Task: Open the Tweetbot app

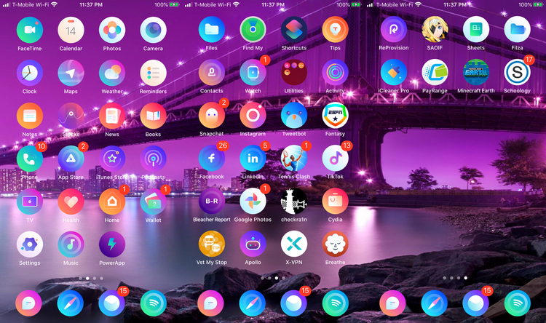Action: coord(294,116)
